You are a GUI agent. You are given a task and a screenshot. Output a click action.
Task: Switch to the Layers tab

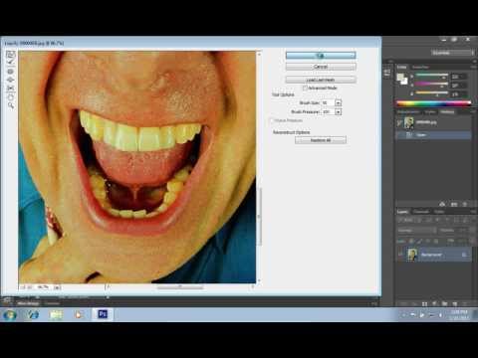(x=402, y=212)
